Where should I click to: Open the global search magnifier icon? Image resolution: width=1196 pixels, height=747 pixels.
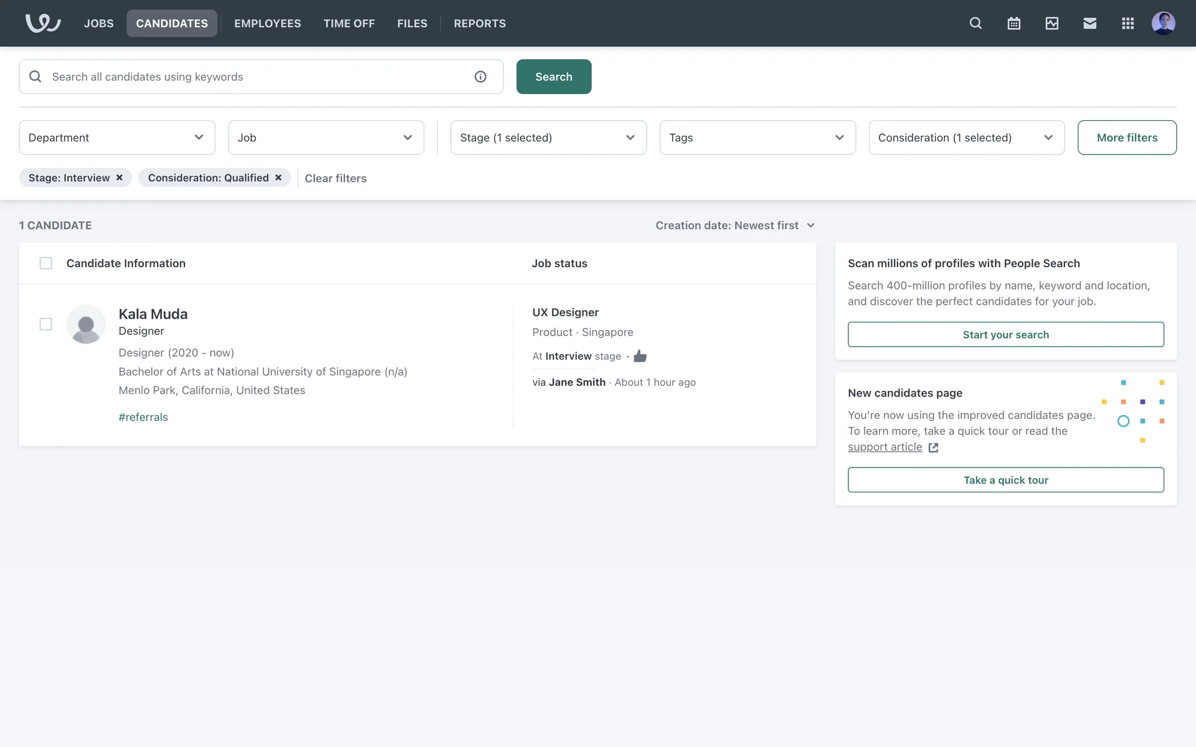[x=975, y=23]
